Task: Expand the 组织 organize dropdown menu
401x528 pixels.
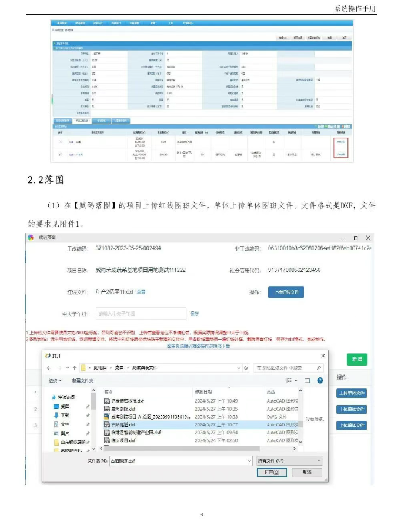Action: coord(56,381)
